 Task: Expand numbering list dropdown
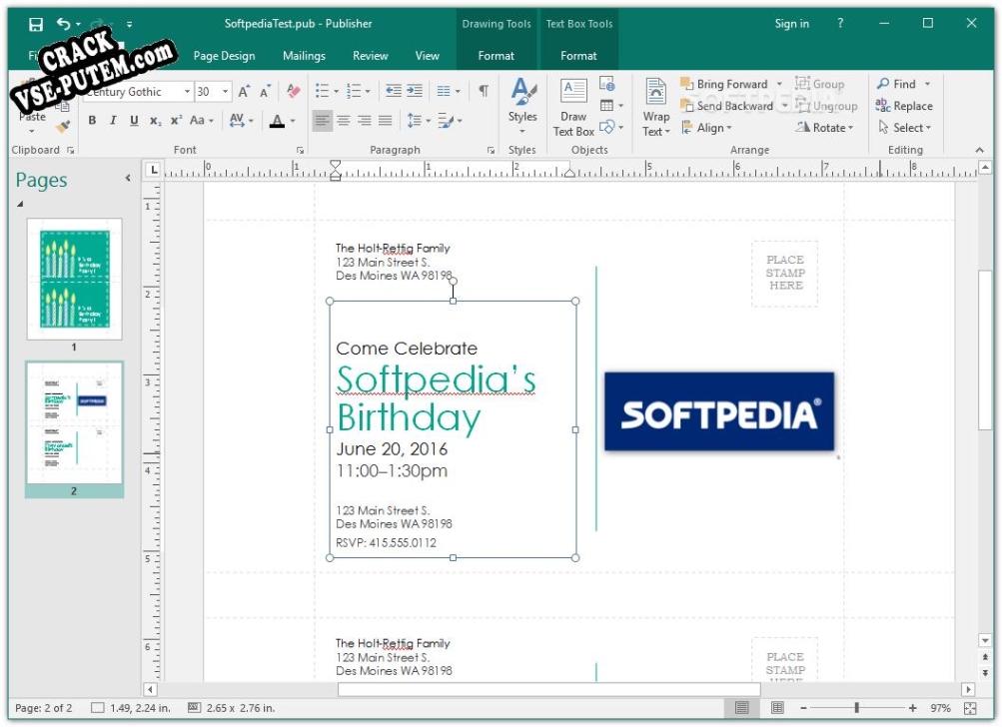(x=368, y=91)
